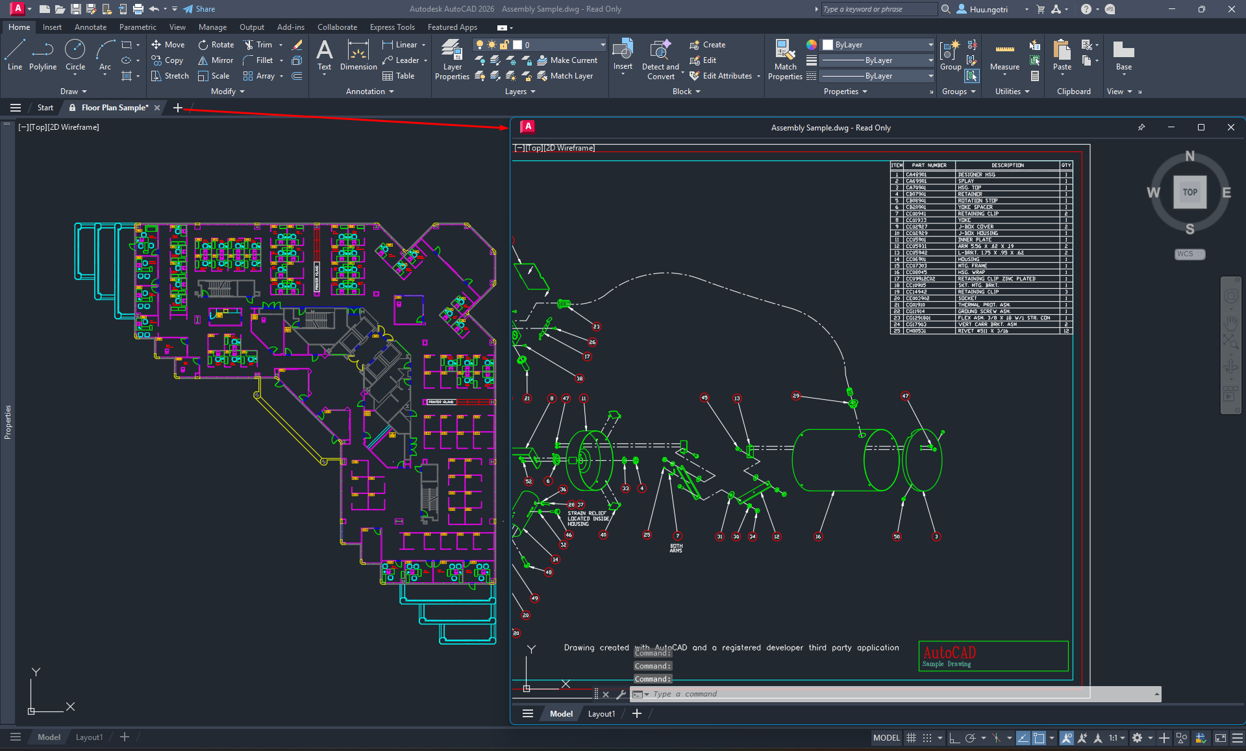The height and width of the screenshot is (751, 1246).
Task: Click Match Layer button
Action: click(566, 76)
